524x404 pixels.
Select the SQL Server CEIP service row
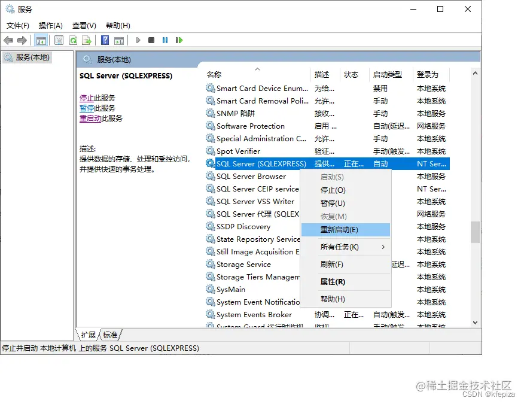point(258,189)
